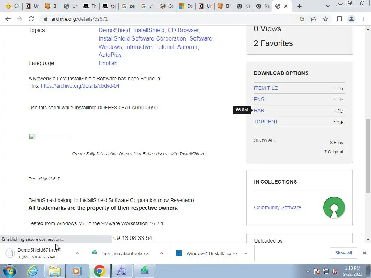
Task: Reload the archive.org page
Action: pyautogui.click(x=31, y=19)
